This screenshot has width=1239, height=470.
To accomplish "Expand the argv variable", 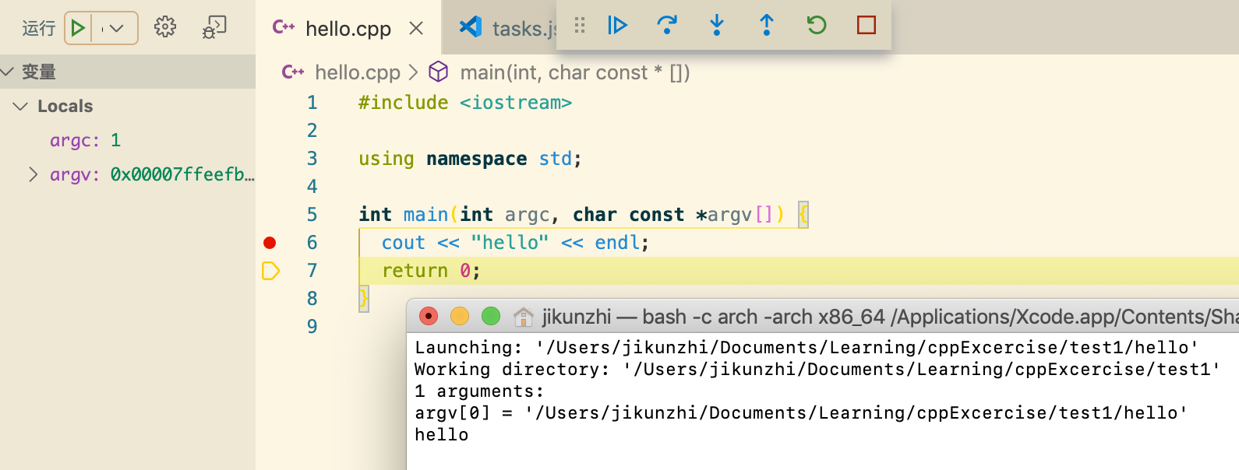I will pyautogui.click(x=33, y=174).
